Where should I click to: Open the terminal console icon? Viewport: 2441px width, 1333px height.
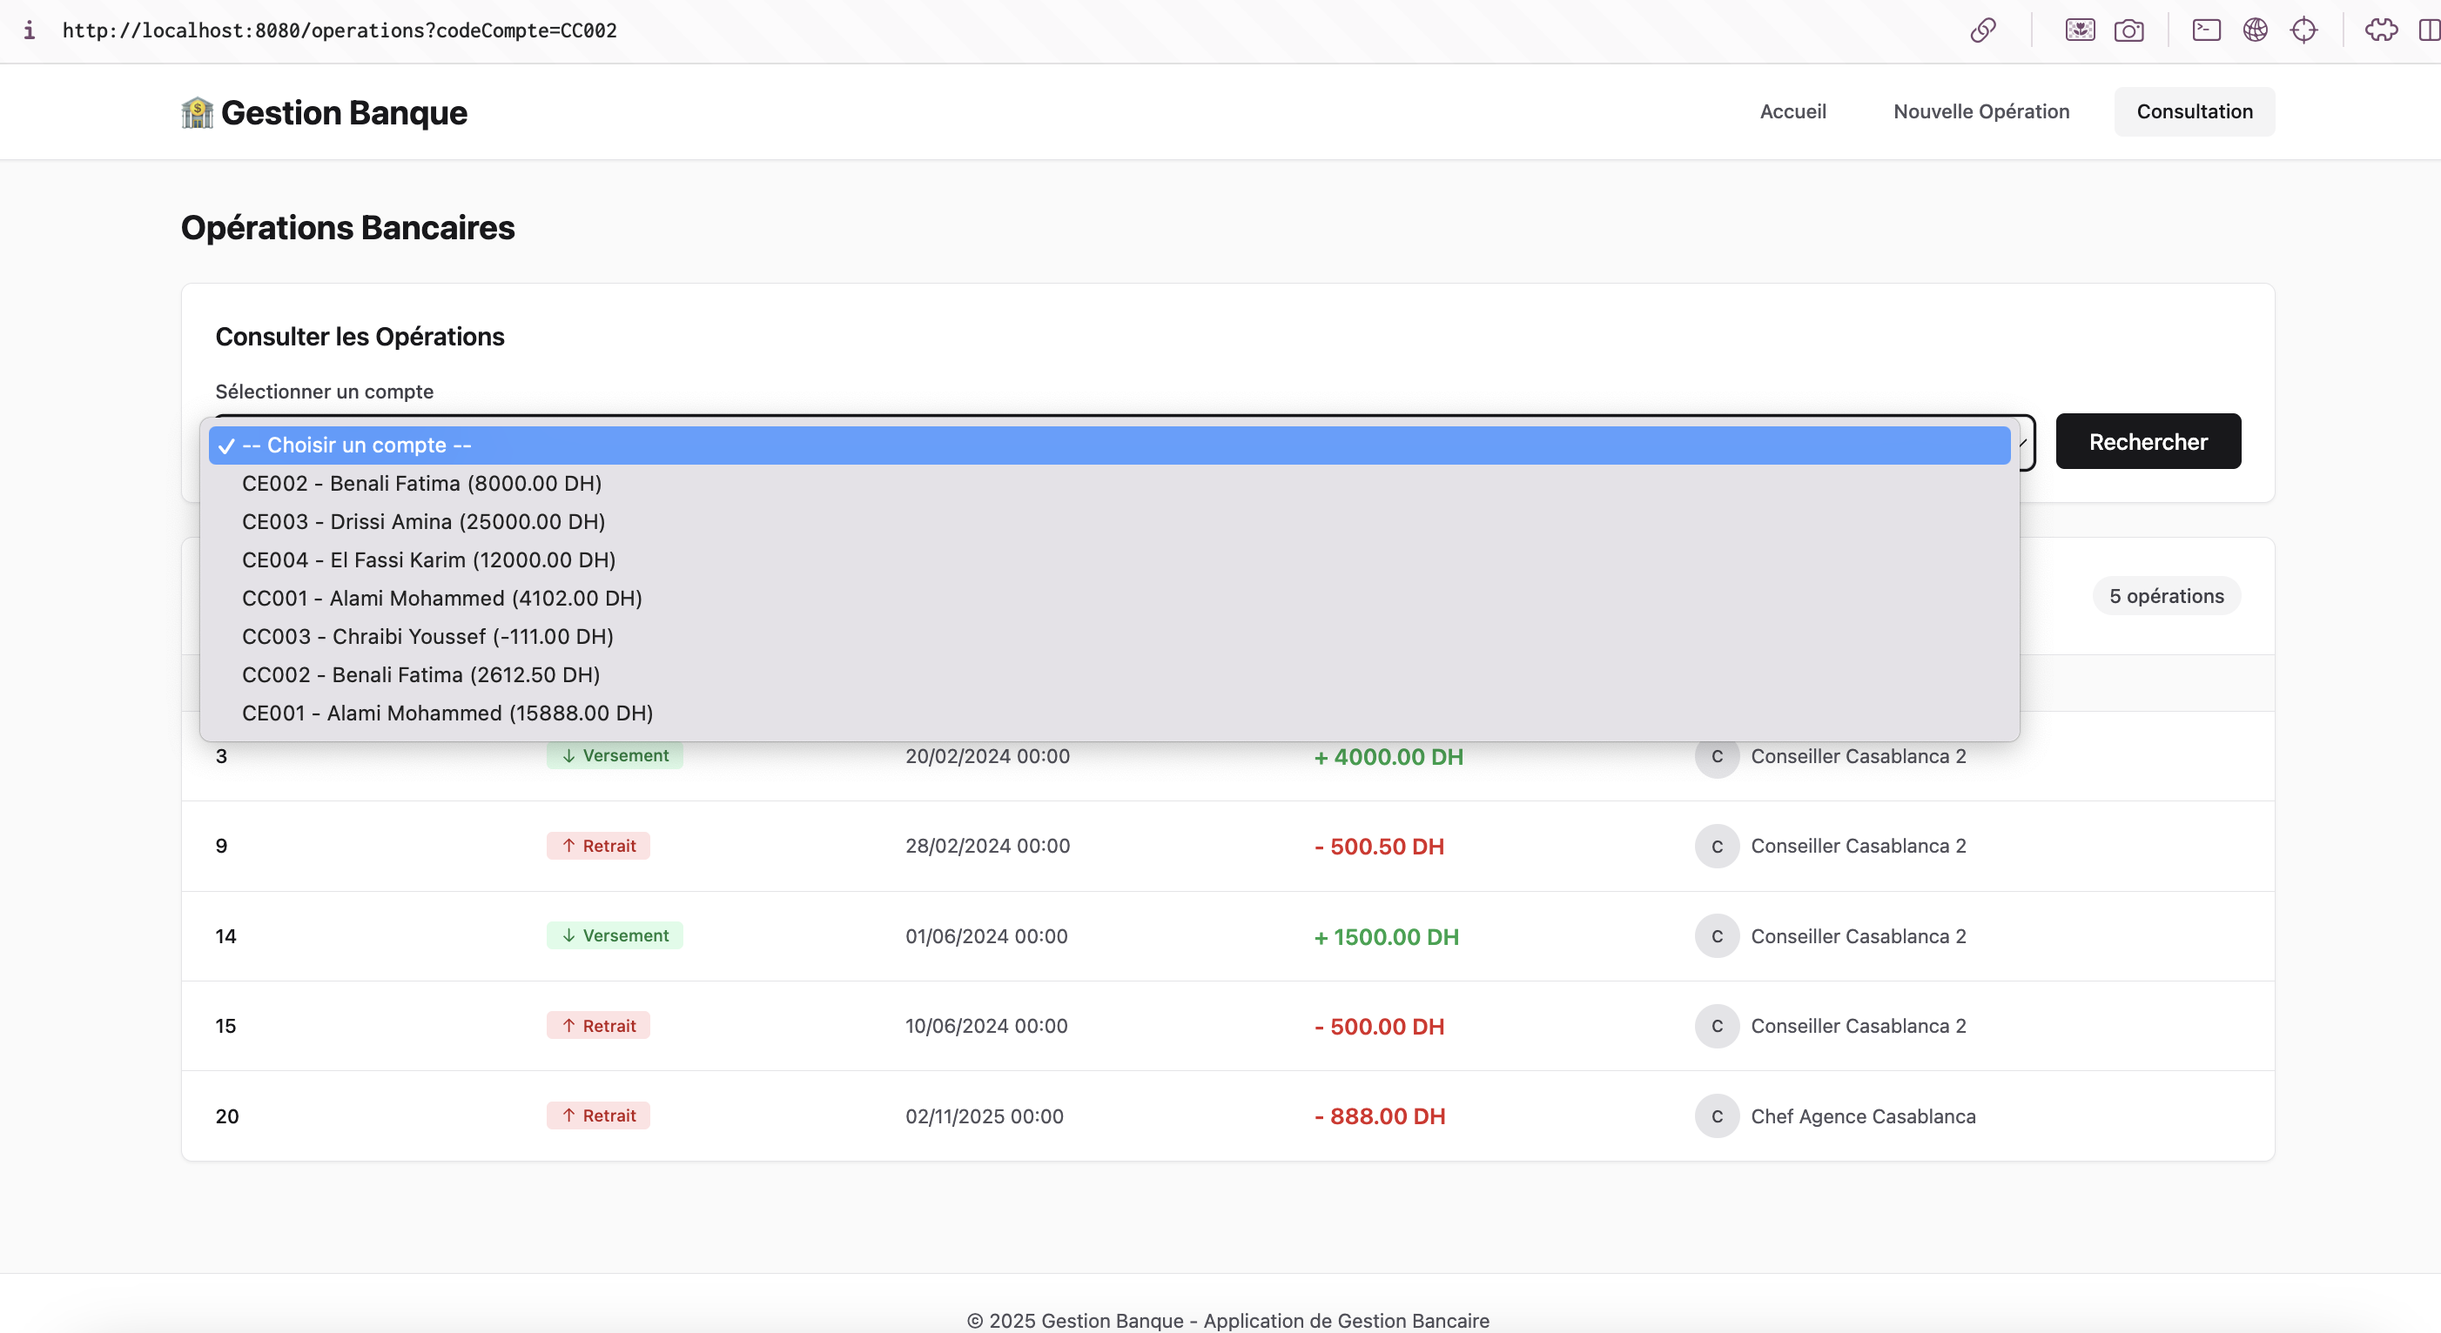[2206, 30]
